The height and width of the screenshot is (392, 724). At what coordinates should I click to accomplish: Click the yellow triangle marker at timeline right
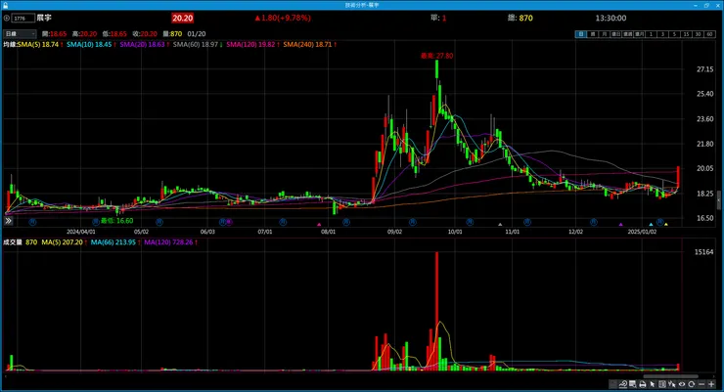point(666,225)
